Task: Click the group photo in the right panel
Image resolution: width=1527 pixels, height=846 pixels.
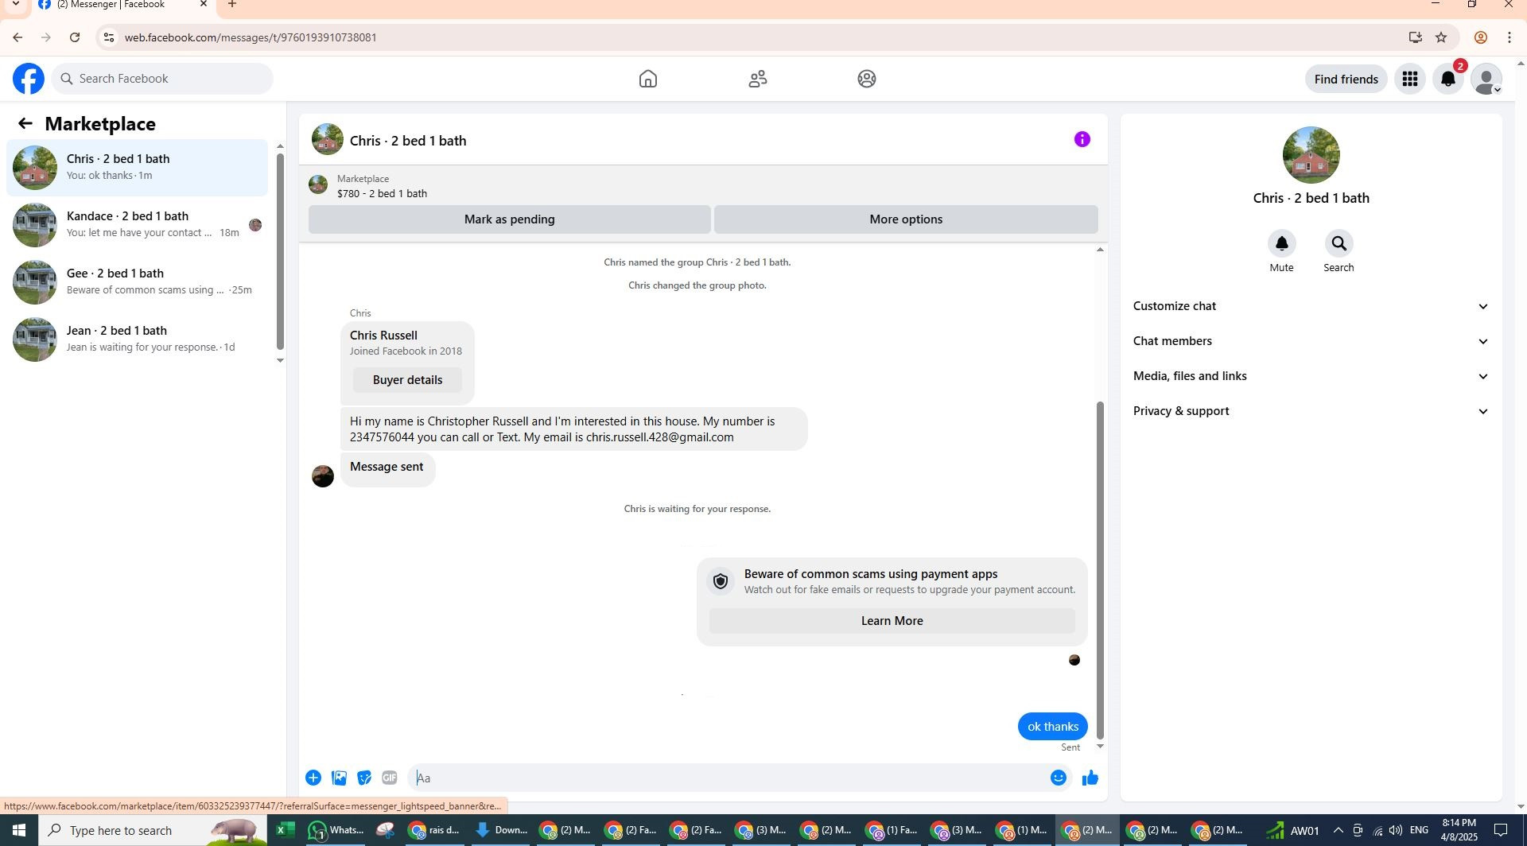Action: pos(1311,155)
